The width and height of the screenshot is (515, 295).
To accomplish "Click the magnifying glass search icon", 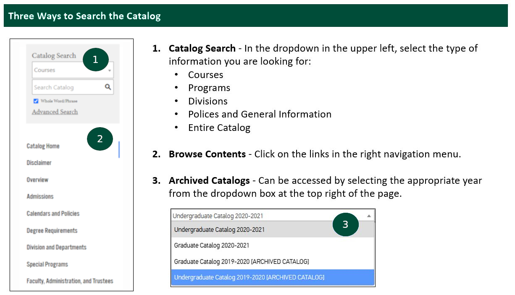I will [x=108, y=87].
